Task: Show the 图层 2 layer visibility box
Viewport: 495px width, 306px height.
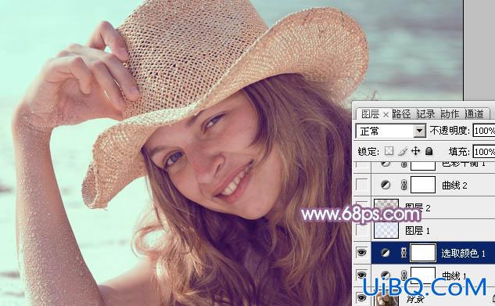Action: 362,207
